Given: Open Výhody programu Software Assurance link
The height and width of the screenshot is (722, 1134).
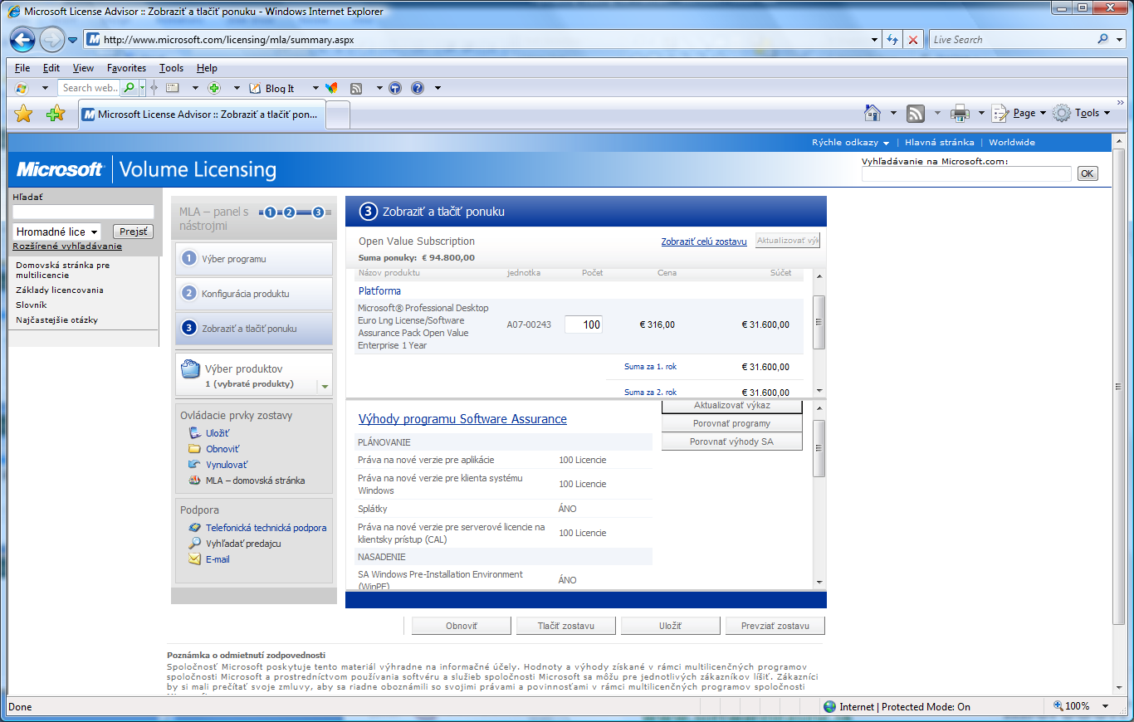Looking at the screenshot, I should [x=462, y=419].
